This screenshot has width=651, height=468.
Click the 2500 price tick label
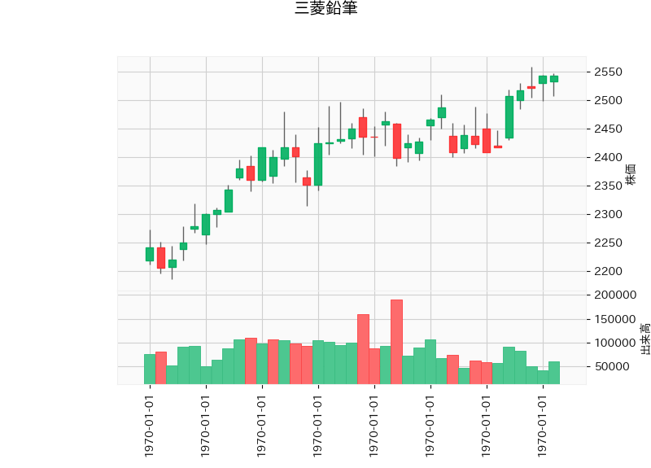click(608, 100)
